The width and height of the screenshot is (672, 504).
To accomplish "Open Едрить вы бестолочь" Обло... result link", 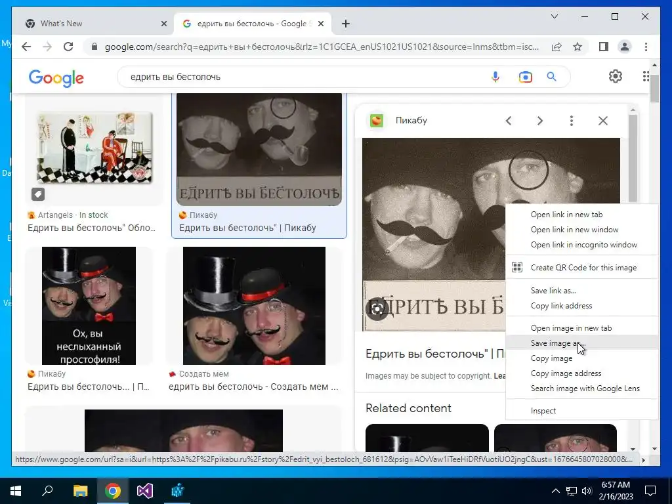I will 91,228.
